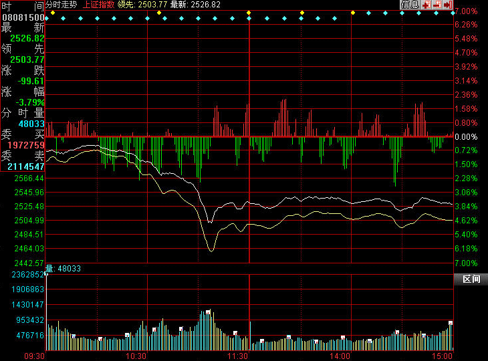The image size is (488, 361).
Task: Click the 区间 button
Action: point(471,279)
